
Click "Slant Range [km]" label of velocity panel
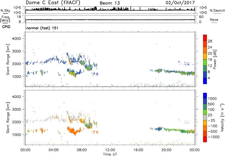click(8, 118)
